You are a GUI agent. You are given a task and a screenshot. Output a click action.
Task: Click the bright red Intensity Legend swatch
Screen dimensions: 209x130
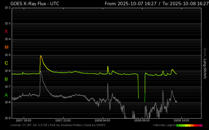coord(195,125)
